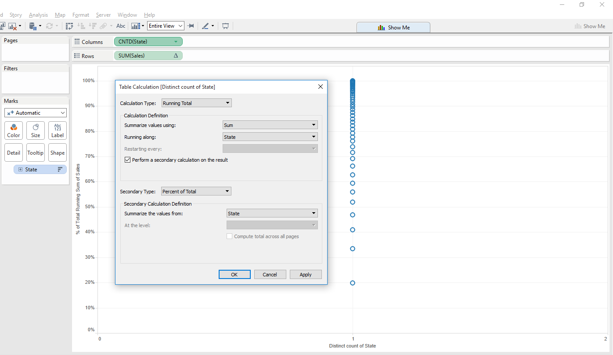The height and width of the screenshot is (355, 613).
Task: Click the Fix Axes pin icon
Action: pyautogui.click(x=191, y=26)
